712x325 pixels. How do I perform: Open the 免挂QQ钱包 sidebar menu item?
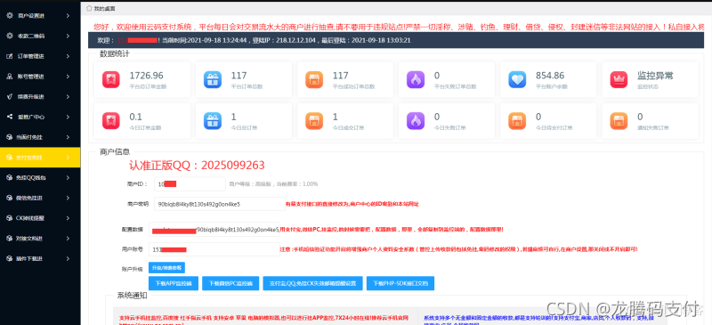coord(40,178)
